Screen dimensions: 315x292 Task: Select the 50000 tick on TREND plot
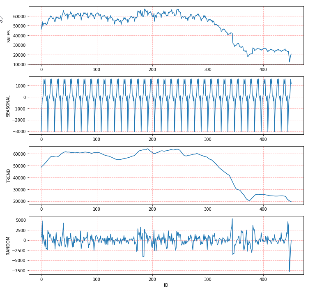pyautogui.click(x=19, y=166)
